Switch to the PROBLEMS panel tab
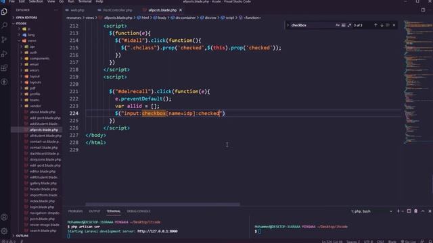 (75, 211)
